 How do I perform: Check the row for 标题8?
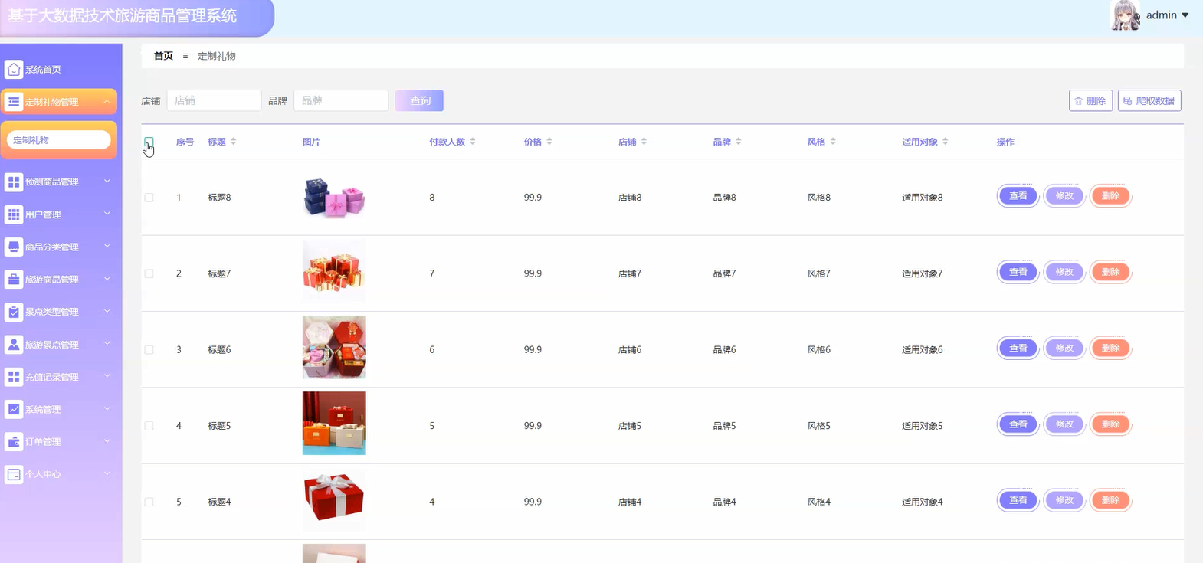pyautogui.click(x=149, y=198)
